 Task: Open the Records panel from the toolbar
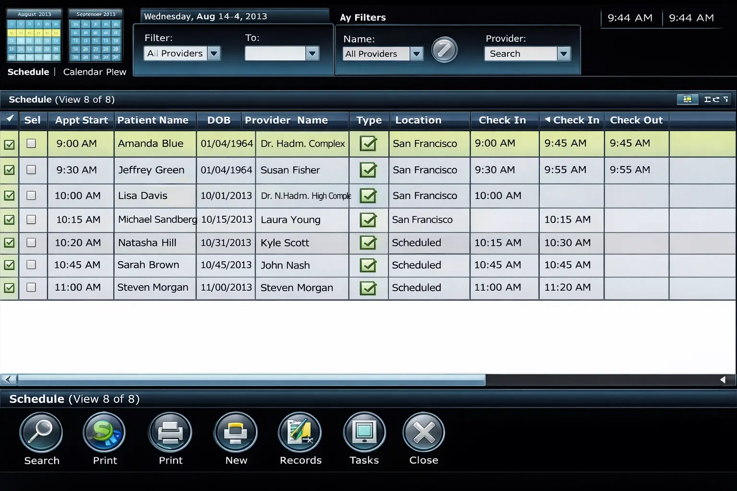click(x=300, y=432)
